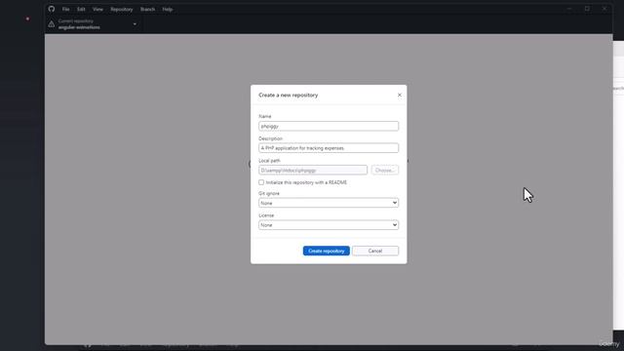The width and height of the screenshot is (624, 351).
Task: Close the GitHub Desktop window
Action: (604, 9)
